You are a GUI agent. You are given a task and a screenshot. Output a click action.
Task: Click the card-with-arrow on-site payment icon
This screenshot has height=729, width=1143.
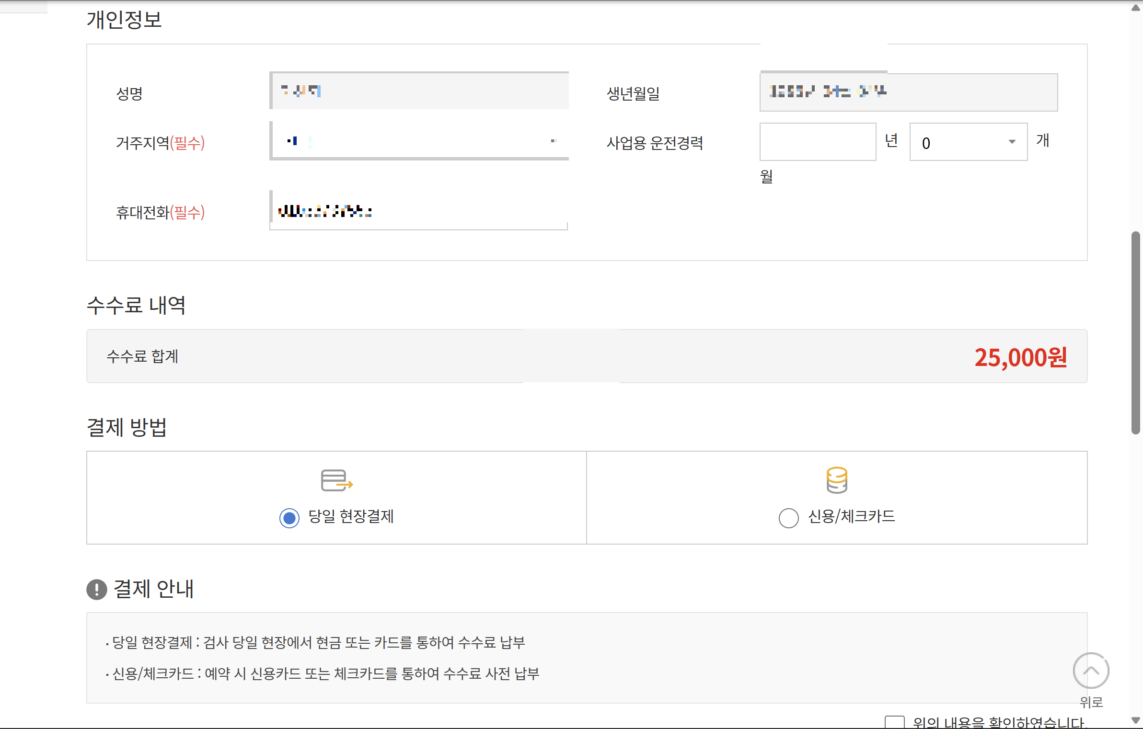pyautogui.click(x=336, y=480)
